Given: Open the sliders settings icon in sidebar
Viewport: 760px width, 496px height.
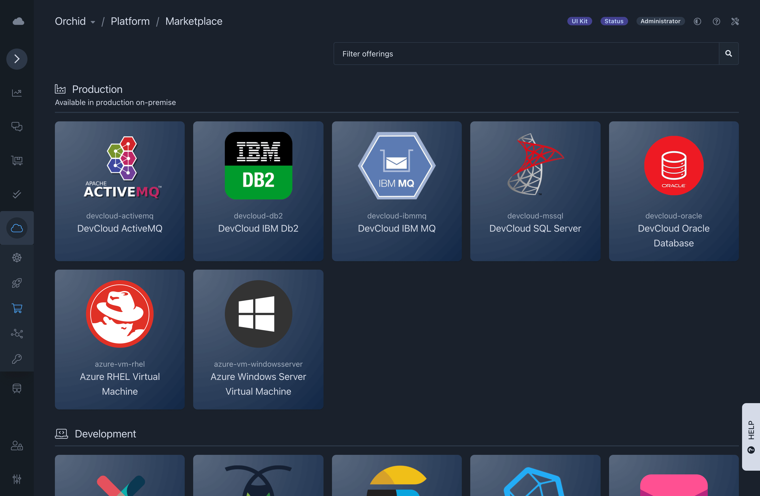Looking at the screenshot, I should [17, 479].
